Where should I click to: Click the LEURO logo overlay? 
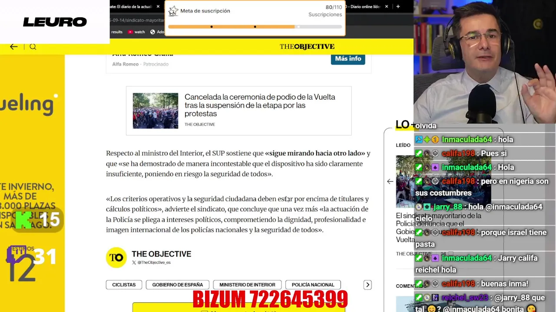pyautogui.click(x=55, y=22)
